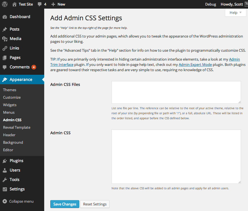The image size is (248, 211).
Task: Open the Posts menu
Action: click(14, 29)
